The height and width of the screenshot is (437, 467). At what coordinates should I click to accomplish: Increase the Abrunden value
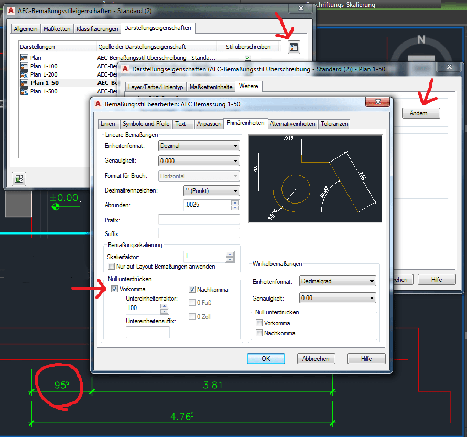pos(235,202)
